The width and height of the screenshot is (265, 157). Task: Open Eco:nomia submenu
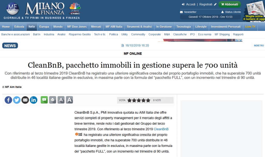click(x=205, y=34)
